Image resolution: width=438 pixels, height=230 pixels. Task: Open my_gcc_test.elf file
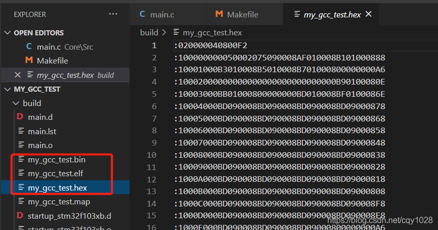click(x=56, y=174)
